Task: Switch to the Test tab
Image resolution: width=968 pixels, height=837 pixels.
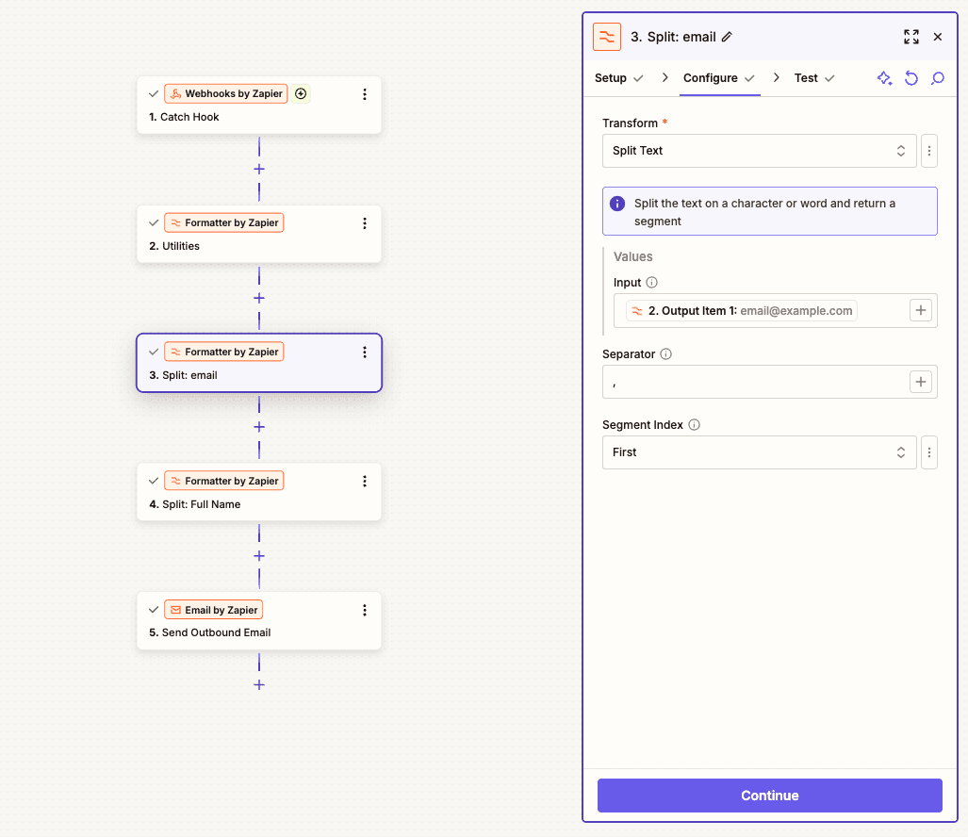Action: click(x=814, y=78)
